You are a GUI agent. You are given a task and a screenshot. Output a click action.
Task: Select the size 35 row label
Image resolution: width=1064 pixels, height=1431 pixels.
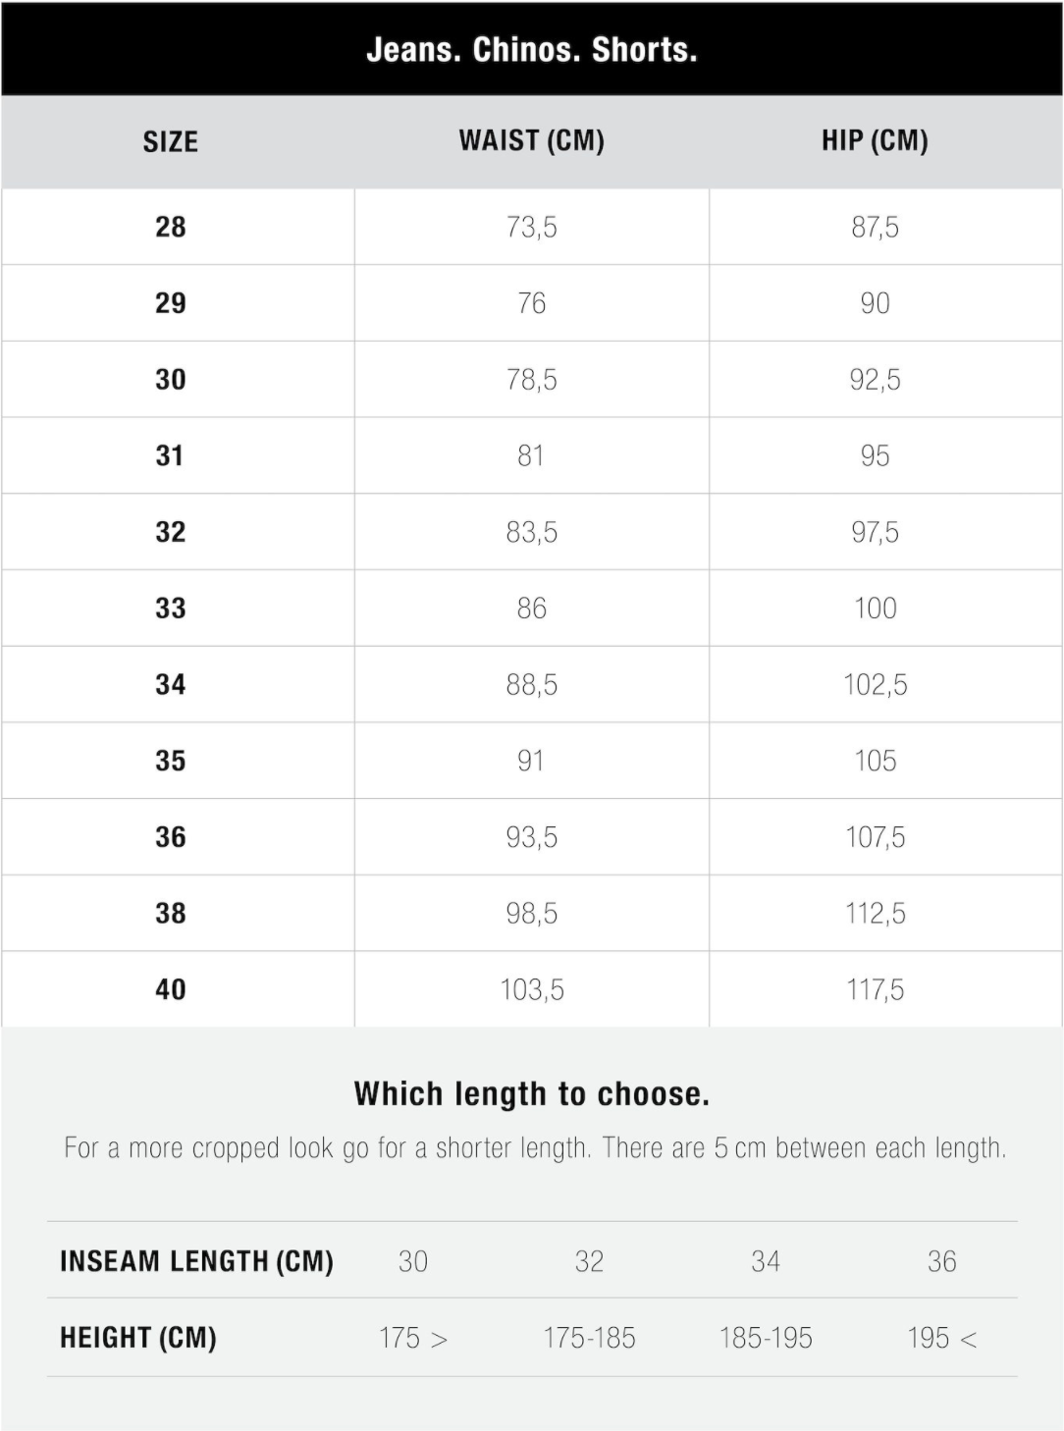tap(171, 761)
